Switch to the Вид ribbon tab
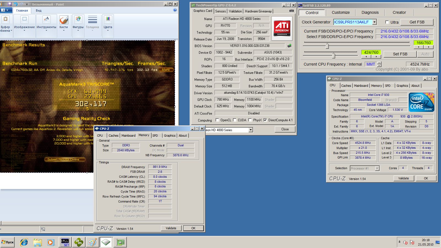The height and width of the screenshot is (248, 441). pos(39,10)
